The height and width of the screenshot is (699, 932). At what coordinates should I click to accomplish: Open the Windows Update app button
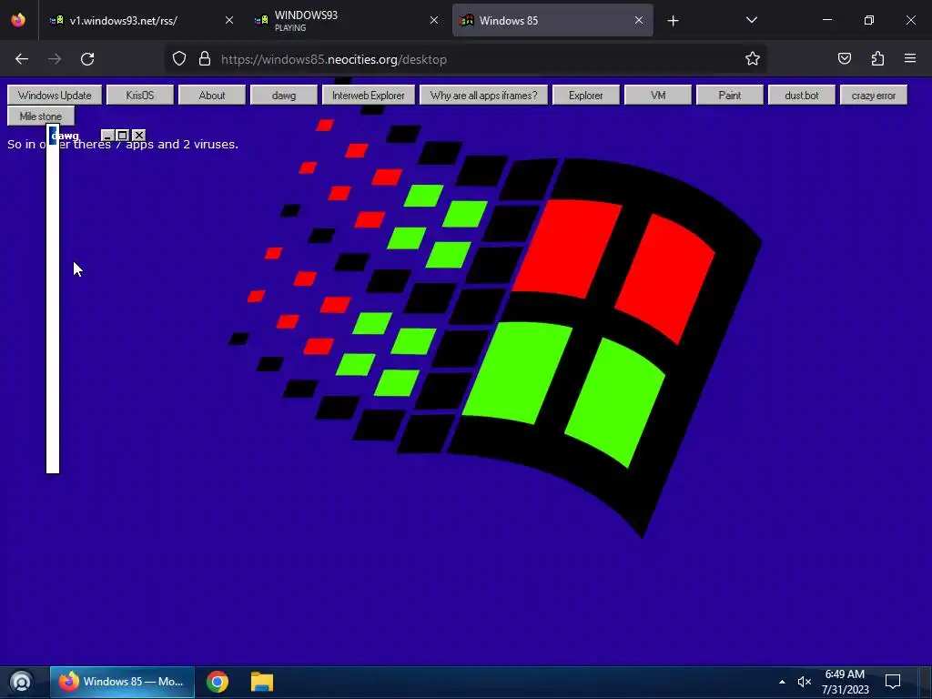tap(55, 95)
